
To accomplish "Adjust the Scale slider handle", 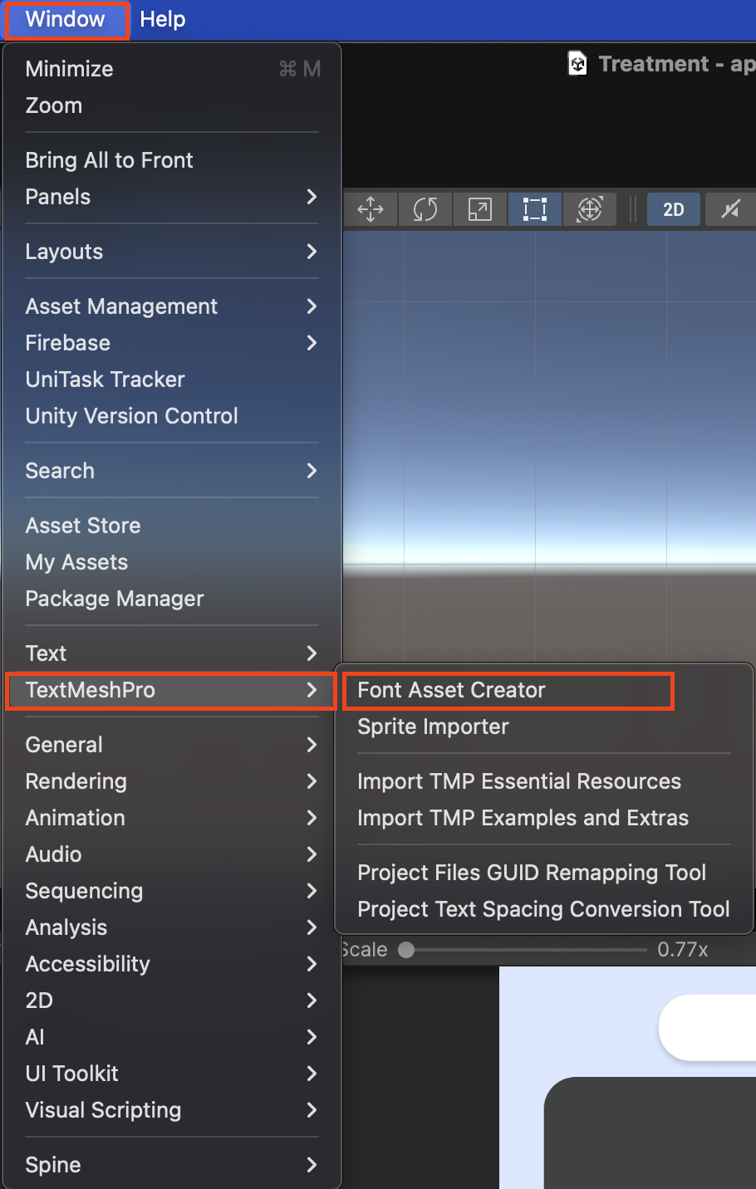I will click(406, 950).
